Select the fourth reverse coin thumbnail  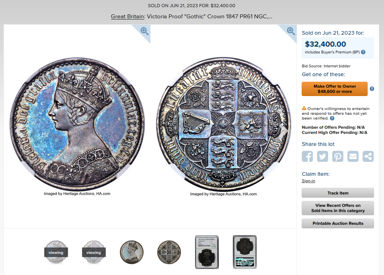(169, 252)
